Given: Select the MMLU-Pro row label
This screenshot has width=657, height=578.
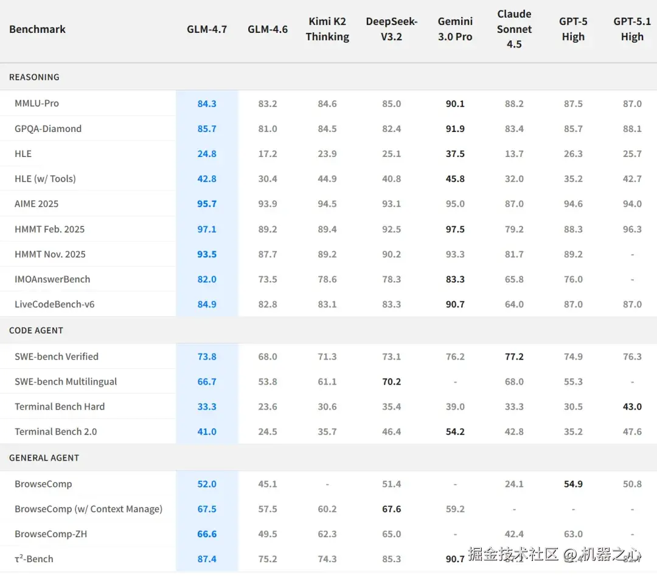Looking at the screenshot, I should click(37, 103).
